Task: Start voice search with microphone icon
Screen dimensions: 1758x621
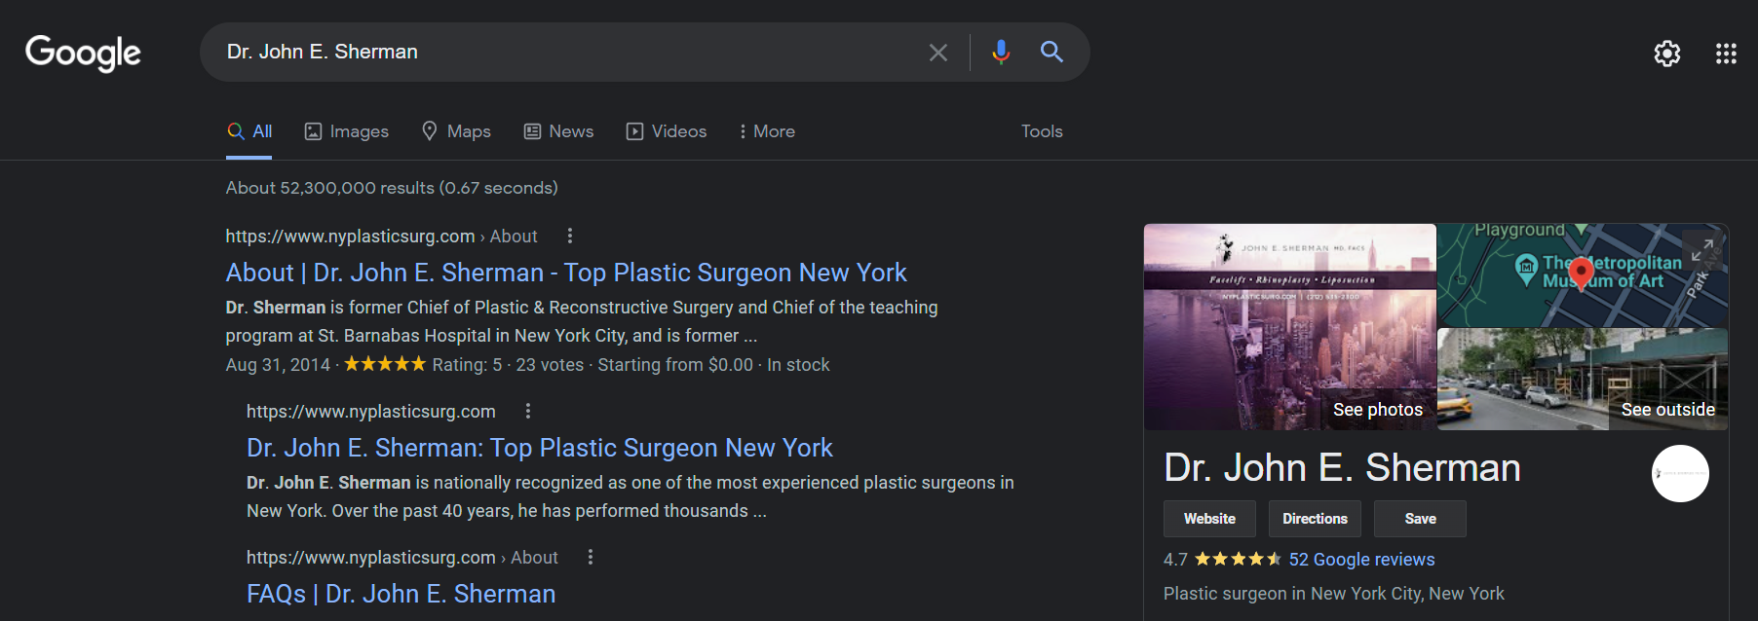Action: coord(1000,53)
